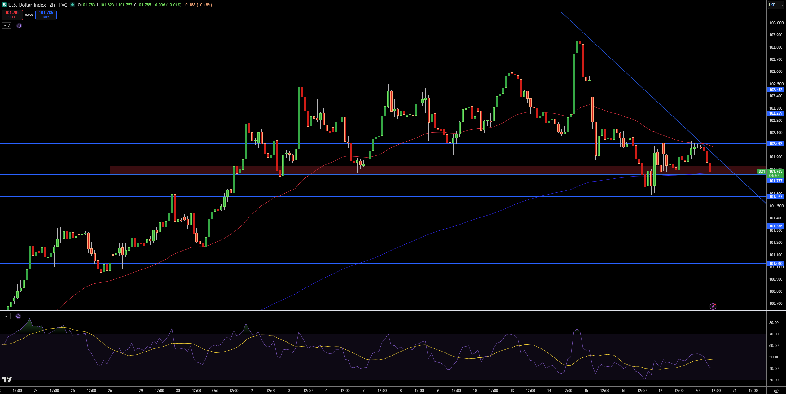
Task: Click the 80.00 RSI scale value
Action: (x=774, y=323)
